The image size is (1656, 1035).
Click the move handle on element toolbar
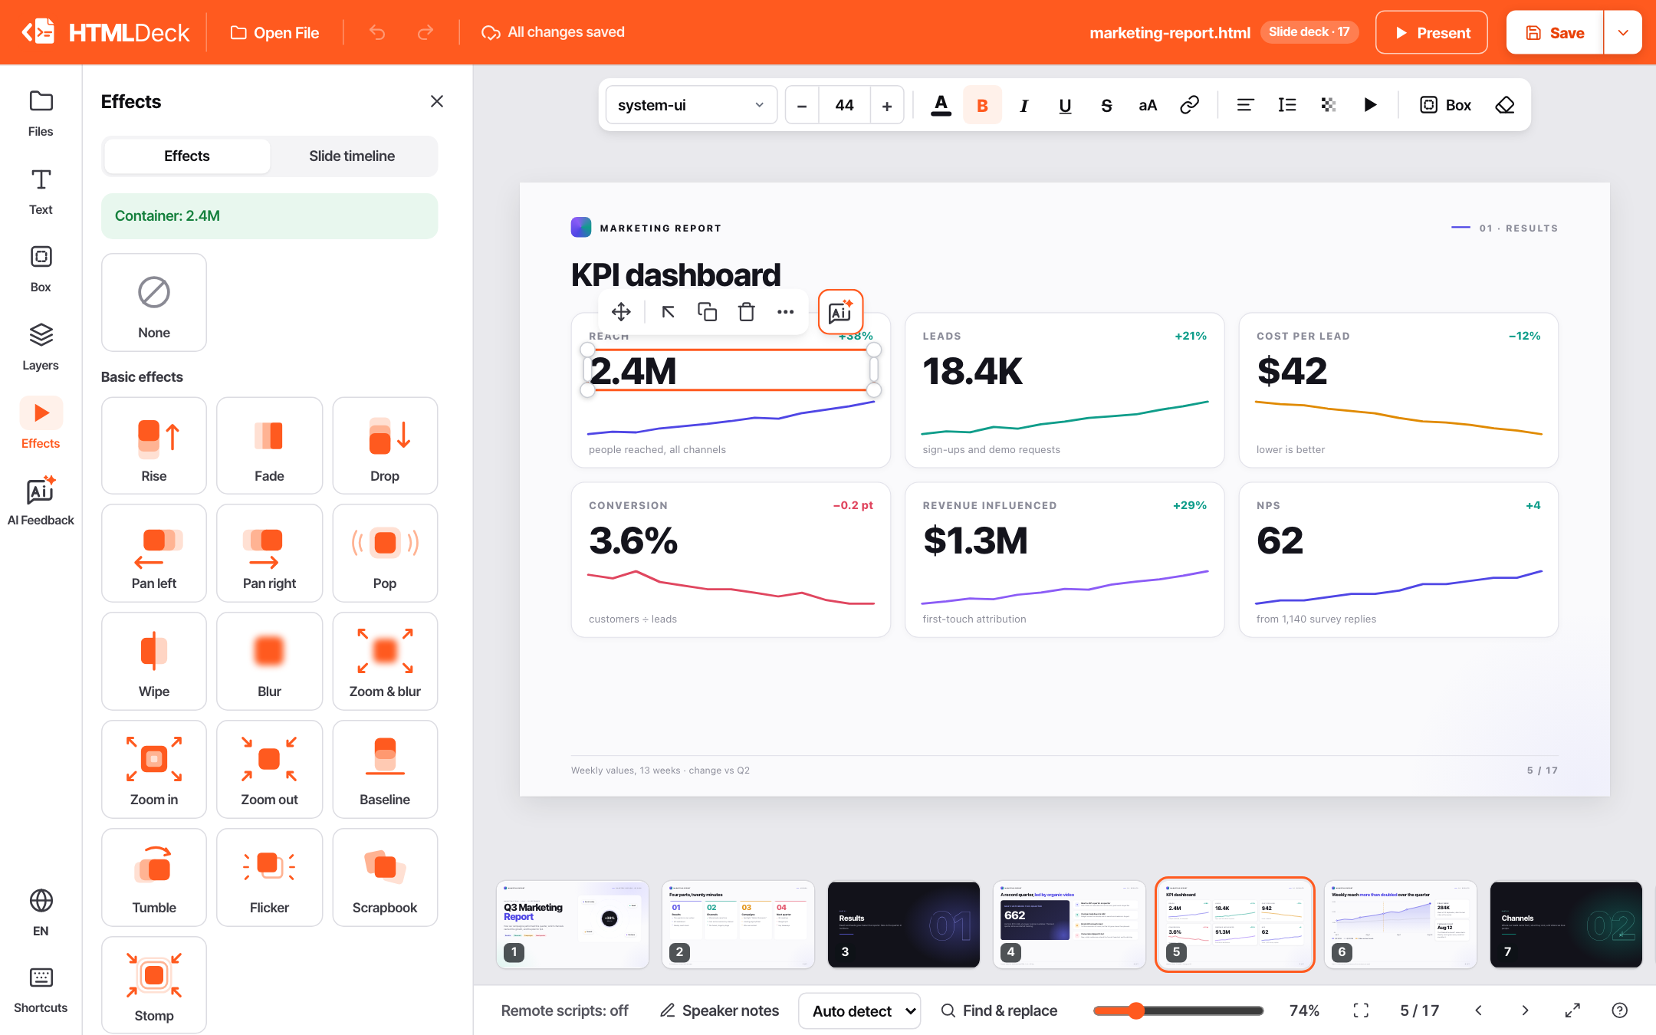(x=621, y=312)
